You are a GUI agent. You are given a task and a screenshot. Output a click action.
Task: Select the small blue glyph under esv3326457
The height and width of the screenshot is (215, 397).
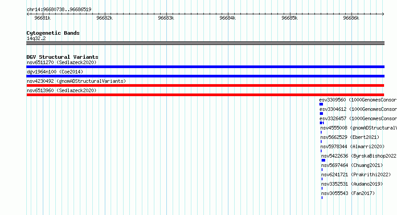(x=322, y=123)
